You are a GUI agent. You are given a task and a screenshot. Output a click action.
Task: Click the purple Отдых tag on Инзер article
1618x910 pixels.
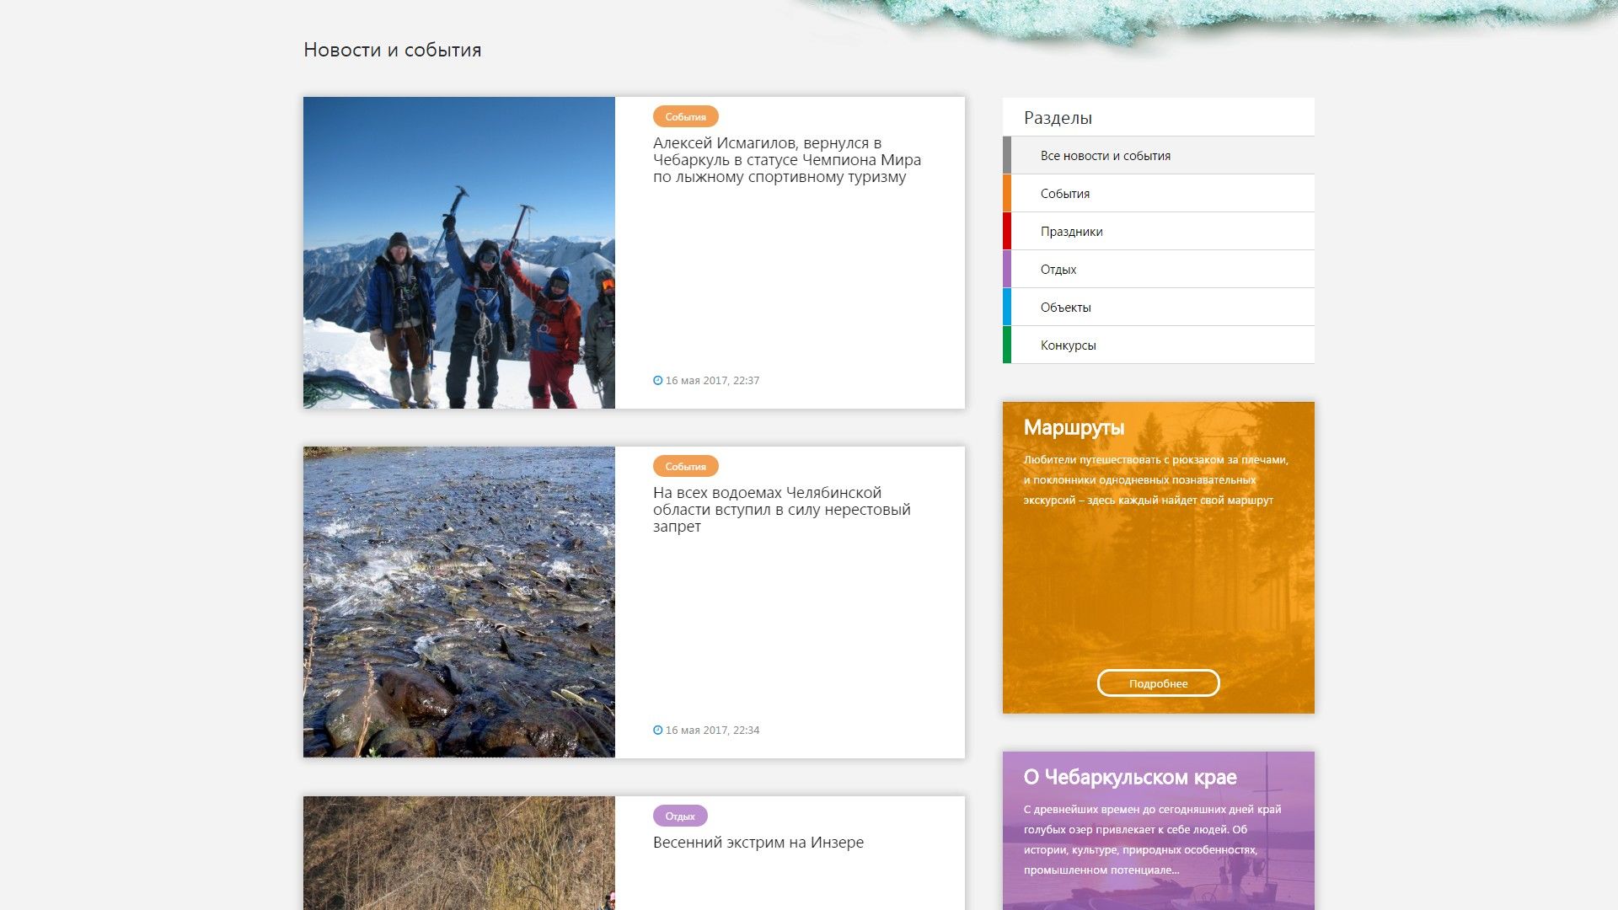click(x=680, y=816)
